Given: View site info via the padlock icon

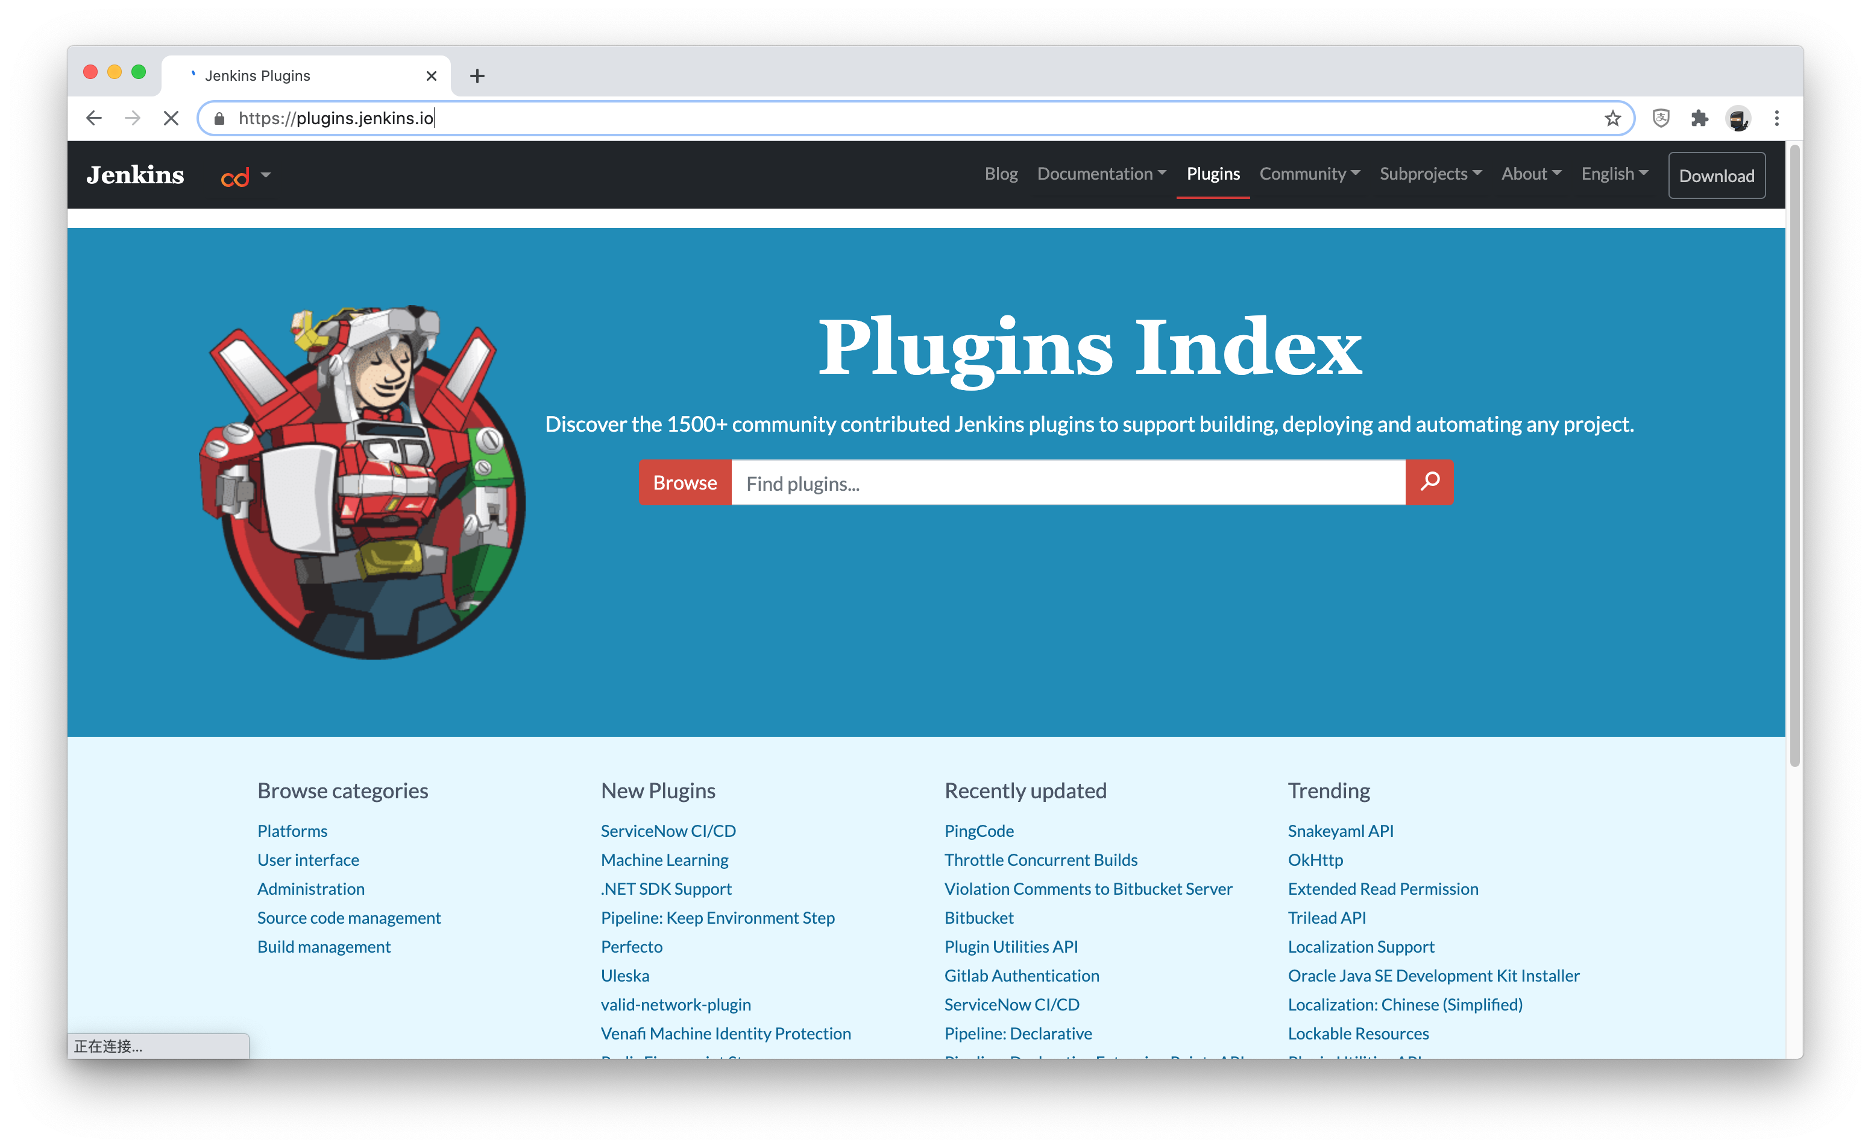Looking at the screenshot, I should click(219, 119).
